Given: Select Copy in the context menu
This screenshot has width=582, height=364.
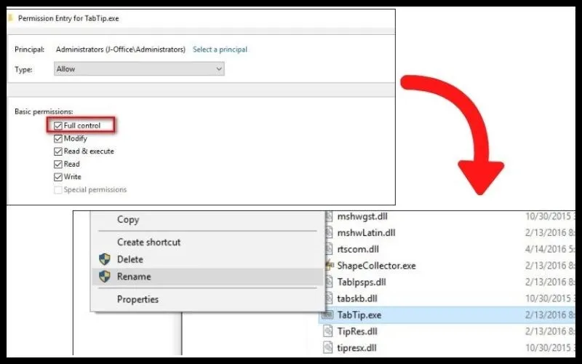Looking at the screenshot, I should click(128, 220).
